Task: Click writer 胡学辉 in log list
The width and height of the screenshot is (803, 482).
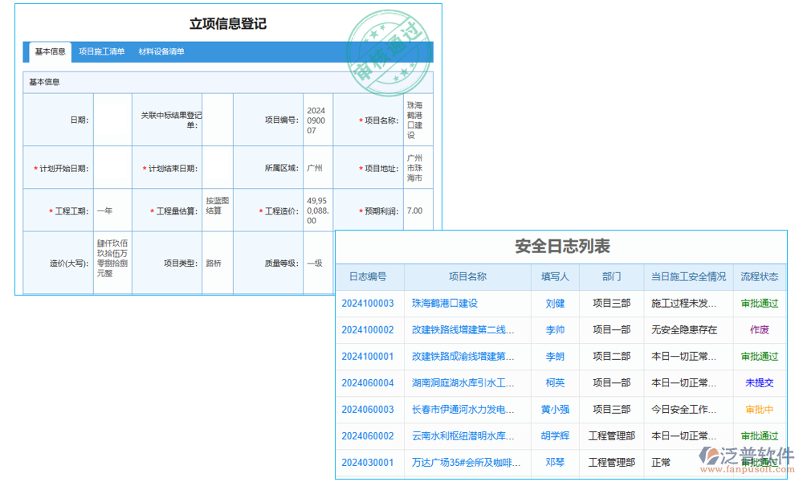Action: pyautogui.click(x=556, y=435)
